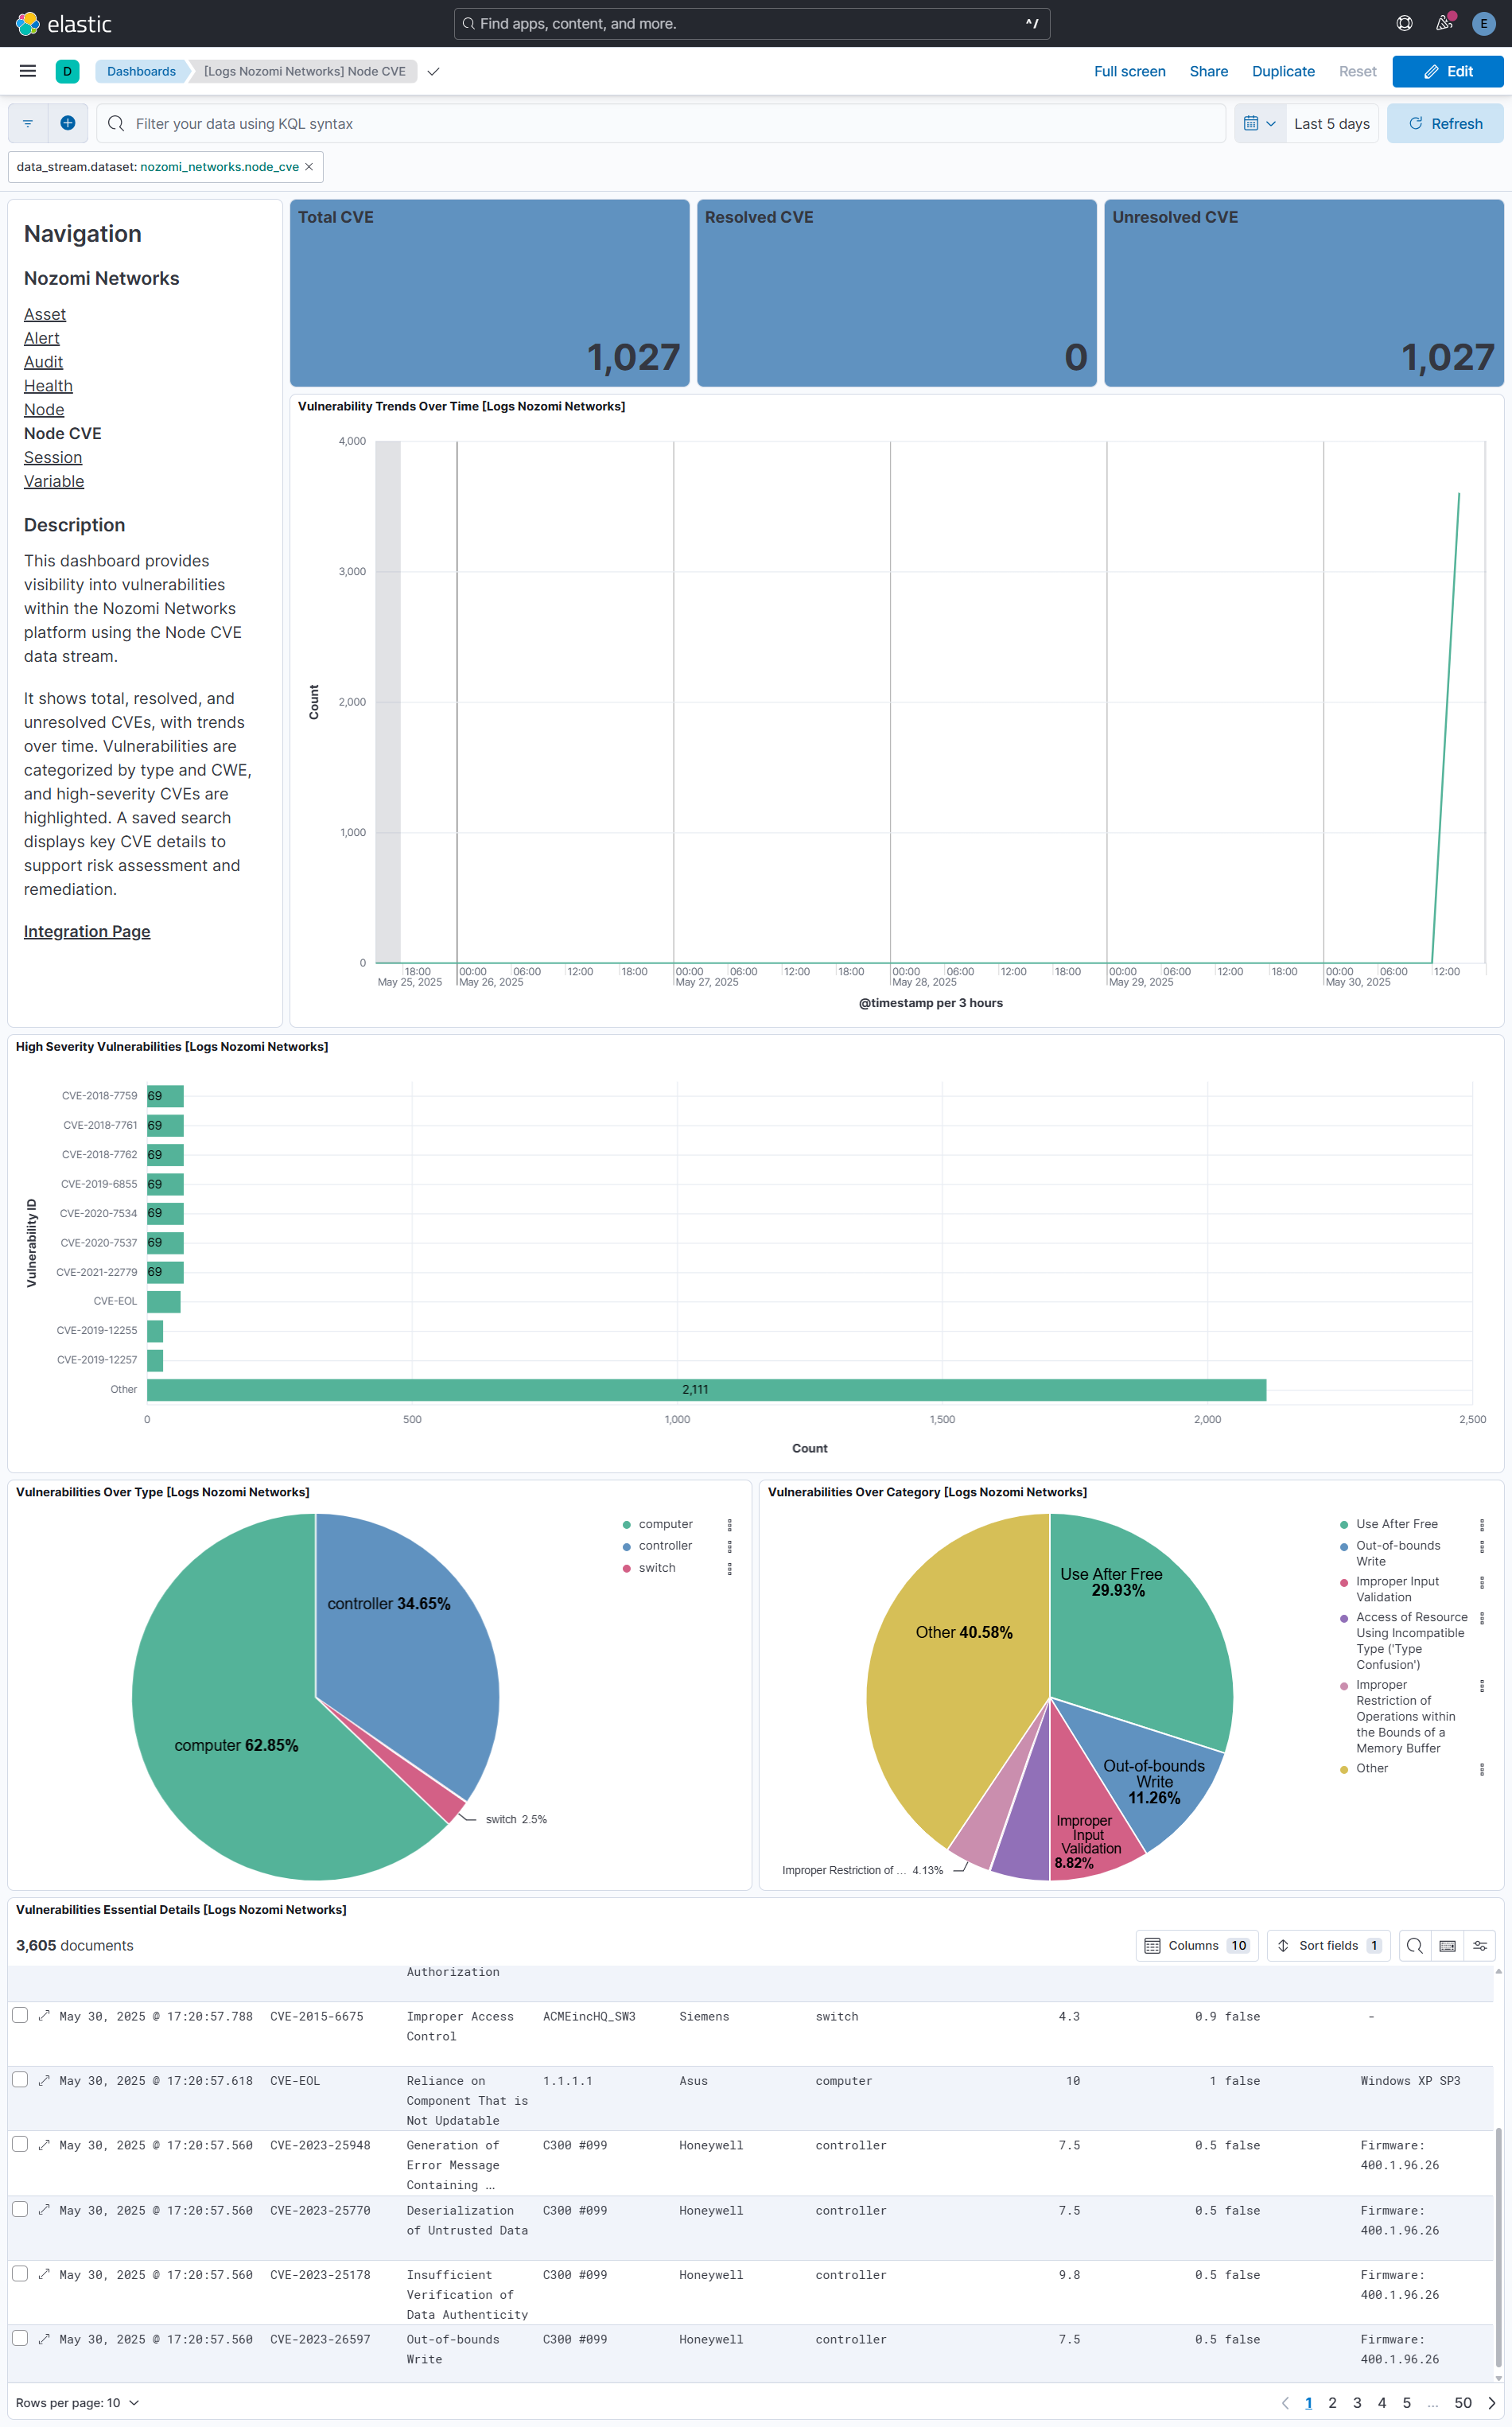Check the CVE-2023-25948 row checkbox
This screenshot has width=1512, height=2427.
coord(20,2144)
